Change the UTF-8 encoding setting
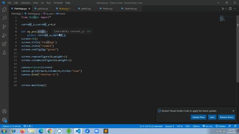239x134 pixels. coord(180,126)
